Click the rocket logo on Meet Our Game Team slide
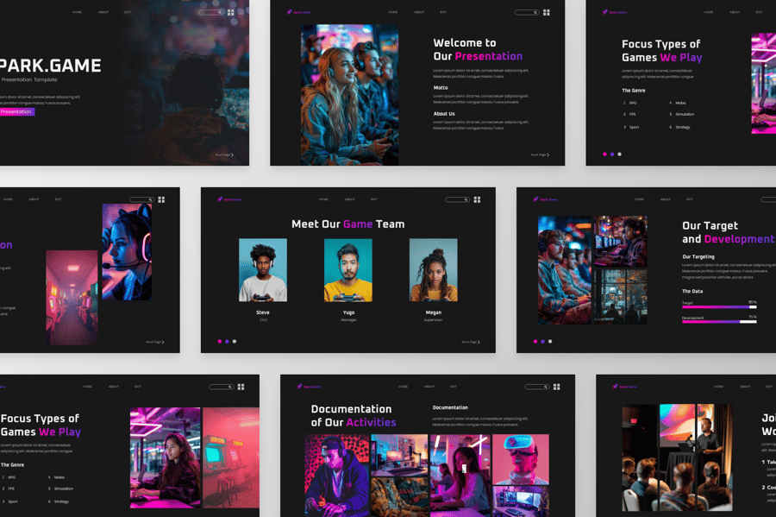The image size is (776, 517). coord(220,199)
